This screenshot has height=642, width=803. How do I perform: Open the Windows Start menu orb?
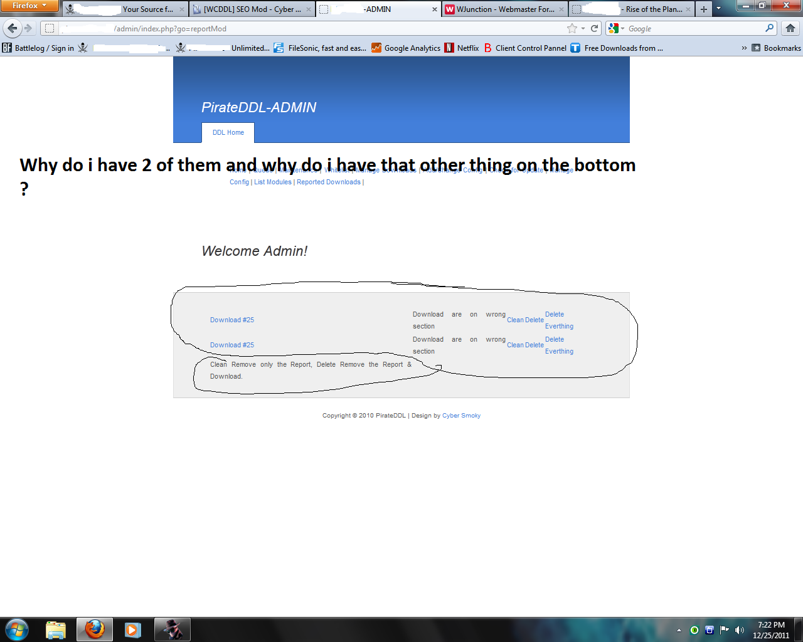click(x=17, y=629)
